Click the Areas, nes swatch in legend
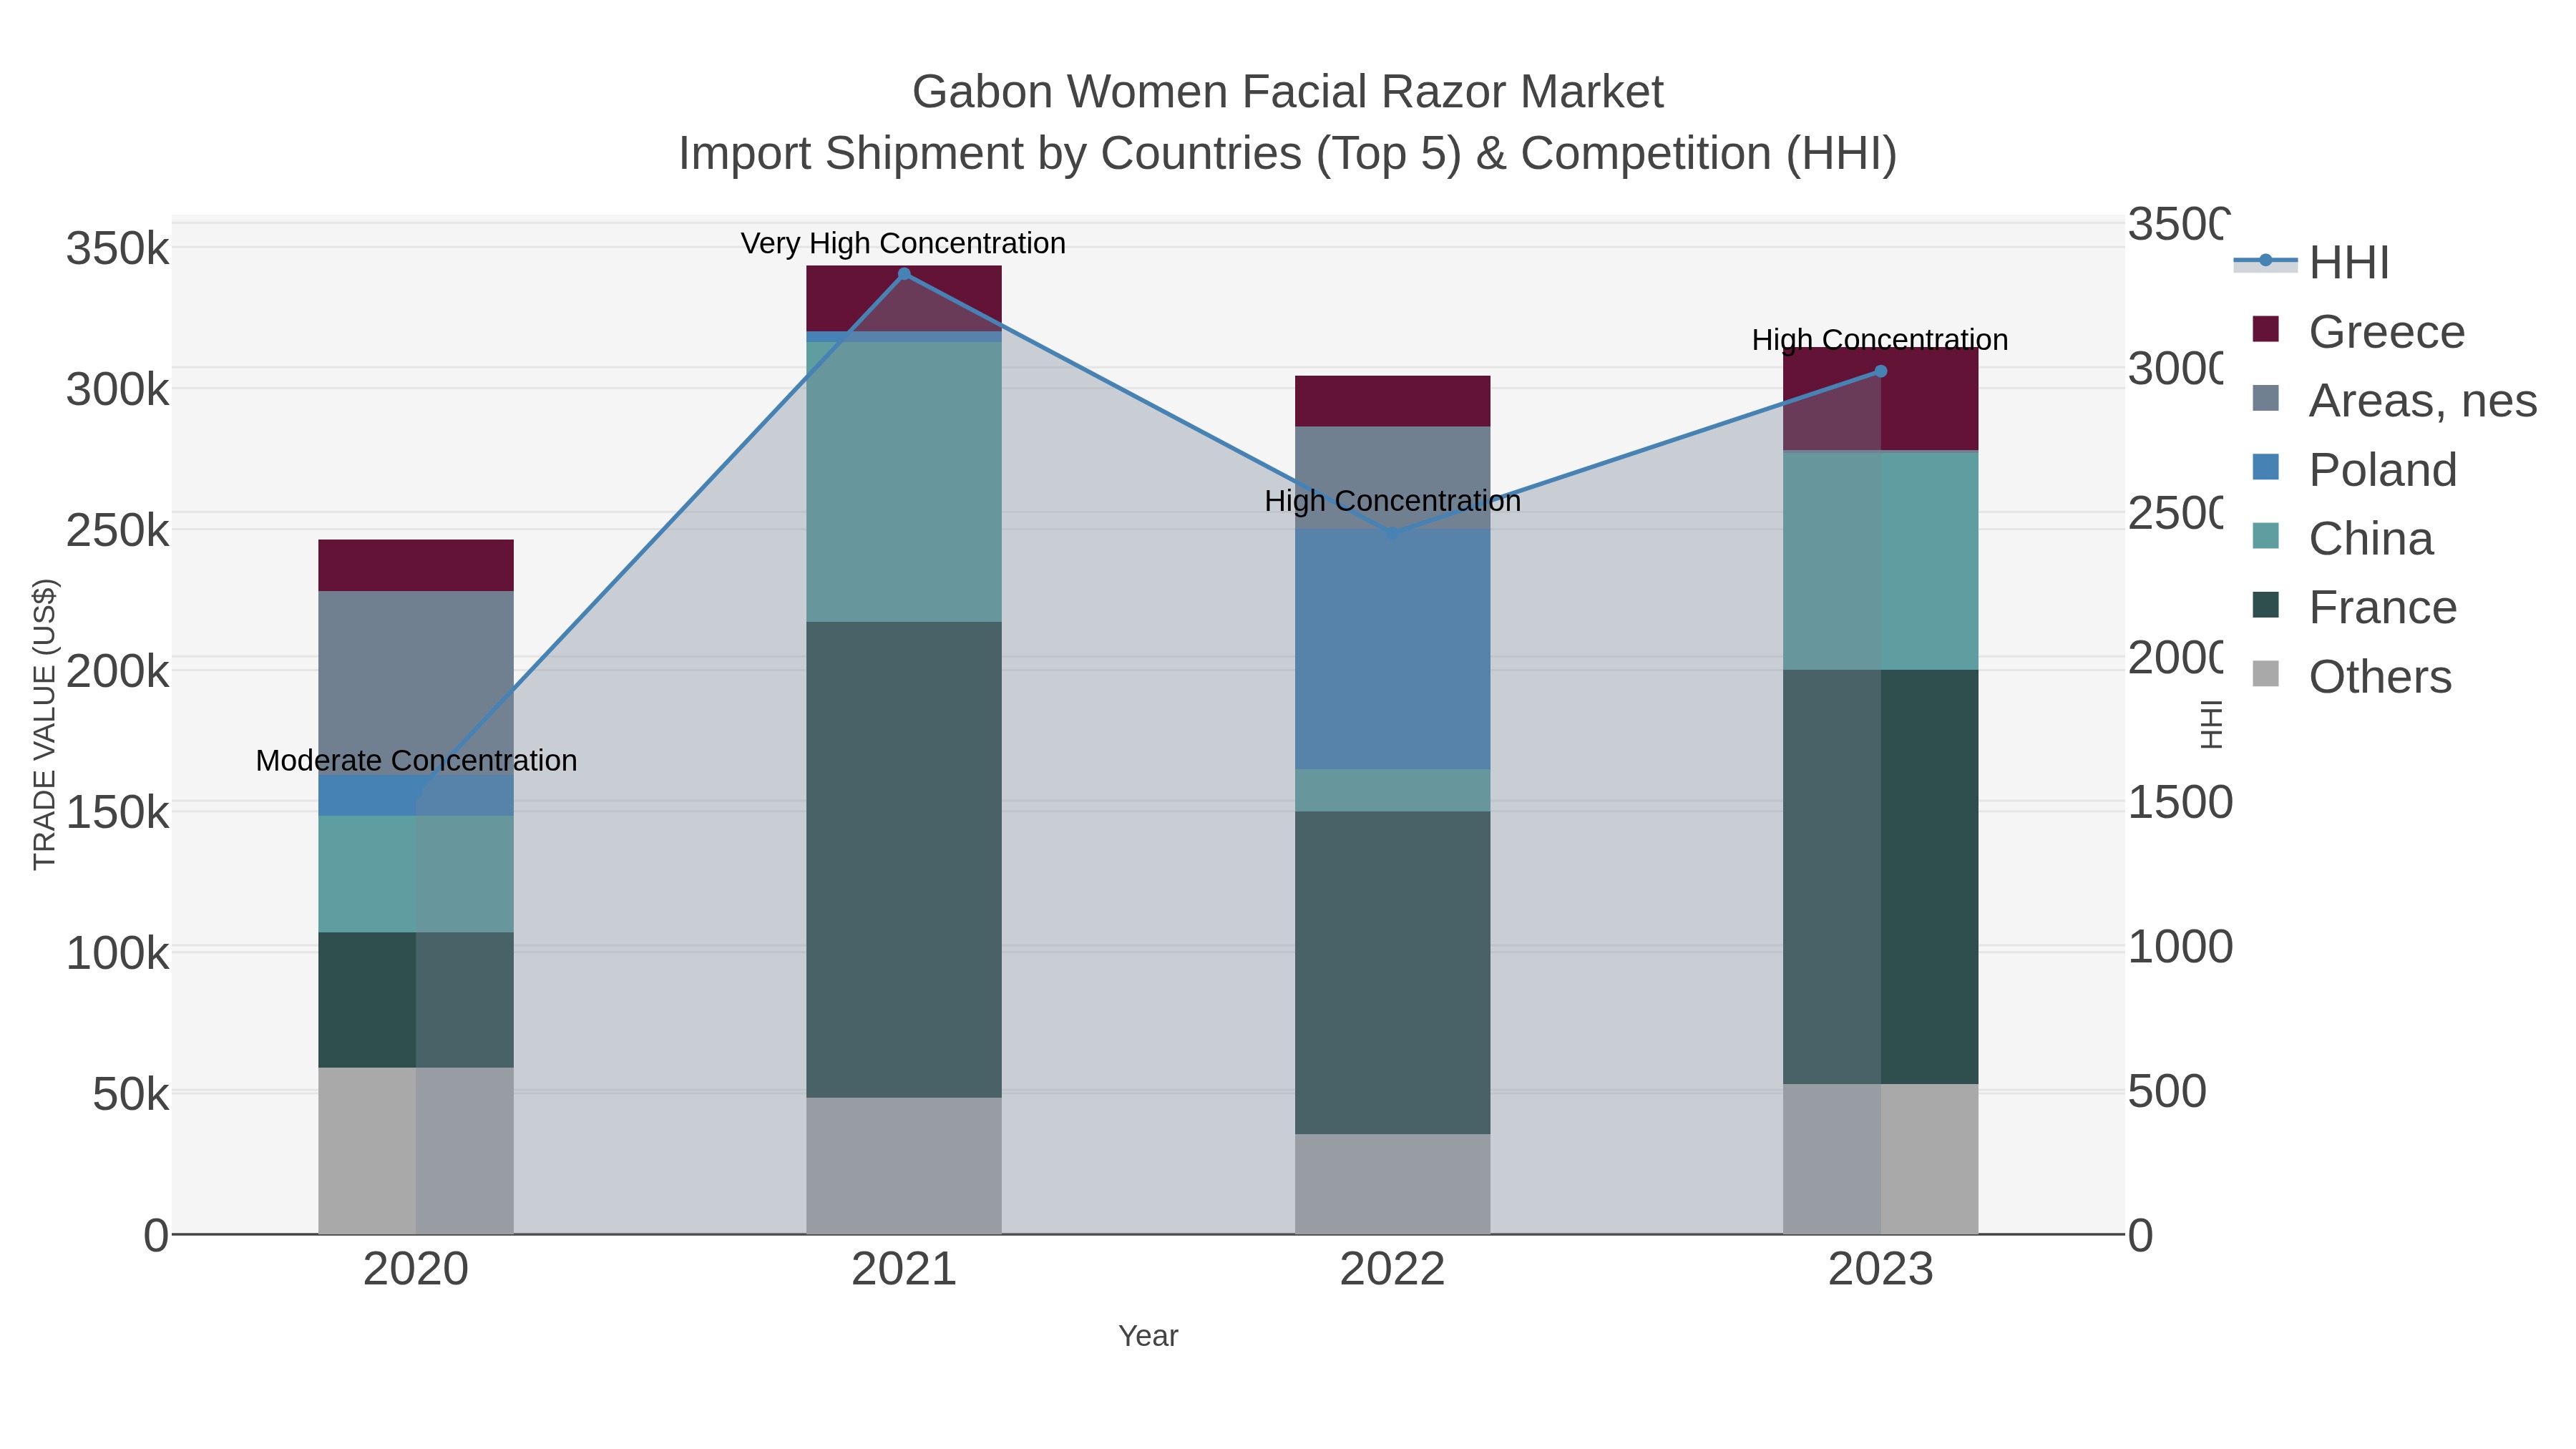This screenshot has height=1449, width=2576. click(2266, 398)
